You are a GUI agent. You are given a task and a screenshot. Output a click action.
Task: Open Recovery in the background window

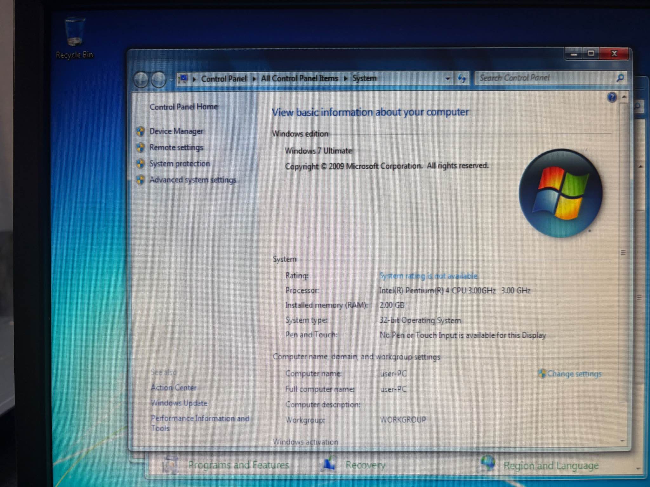[365, 465]
